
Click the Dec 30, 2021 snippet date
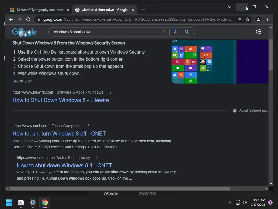pos(22,81)
